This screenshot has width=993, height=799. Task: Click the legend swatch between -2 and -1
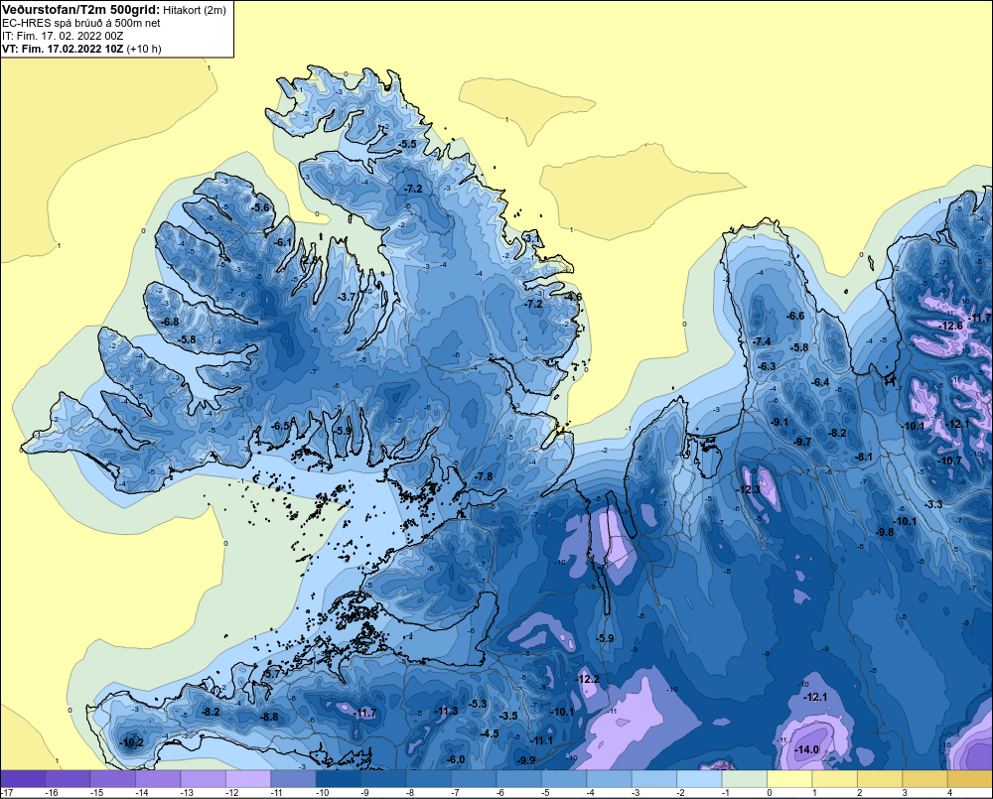(x=699, y=779)
